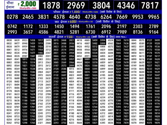Select fourth prize number 2969

(x=76, y=5)
